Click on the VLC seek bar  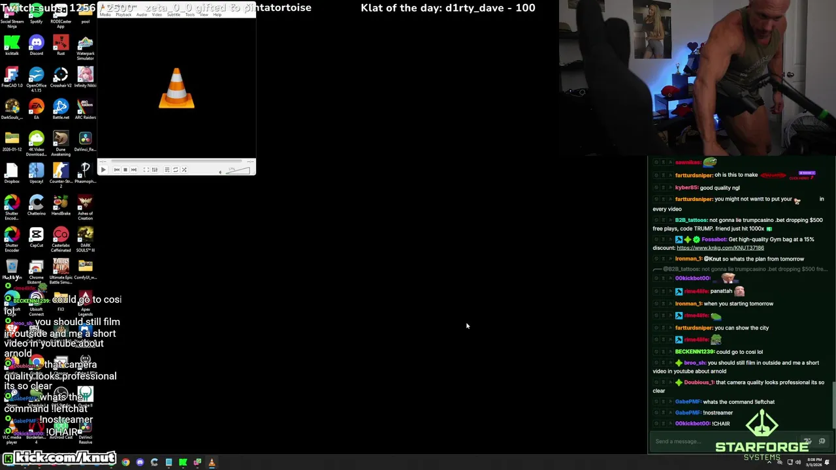176,161
